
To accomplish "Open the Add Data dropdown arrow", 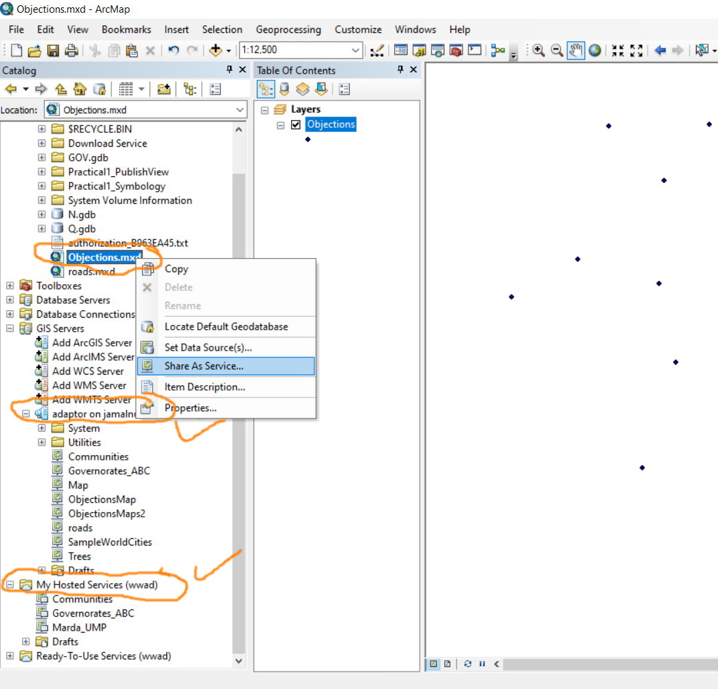I will click(x=229, y=50).
